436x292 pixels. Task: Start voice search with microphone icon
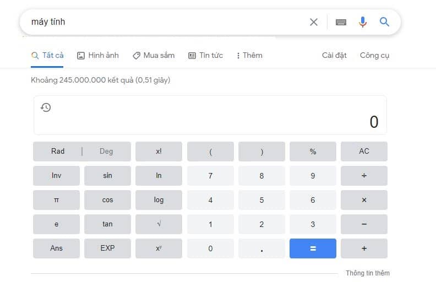click(x=362, y=22)
